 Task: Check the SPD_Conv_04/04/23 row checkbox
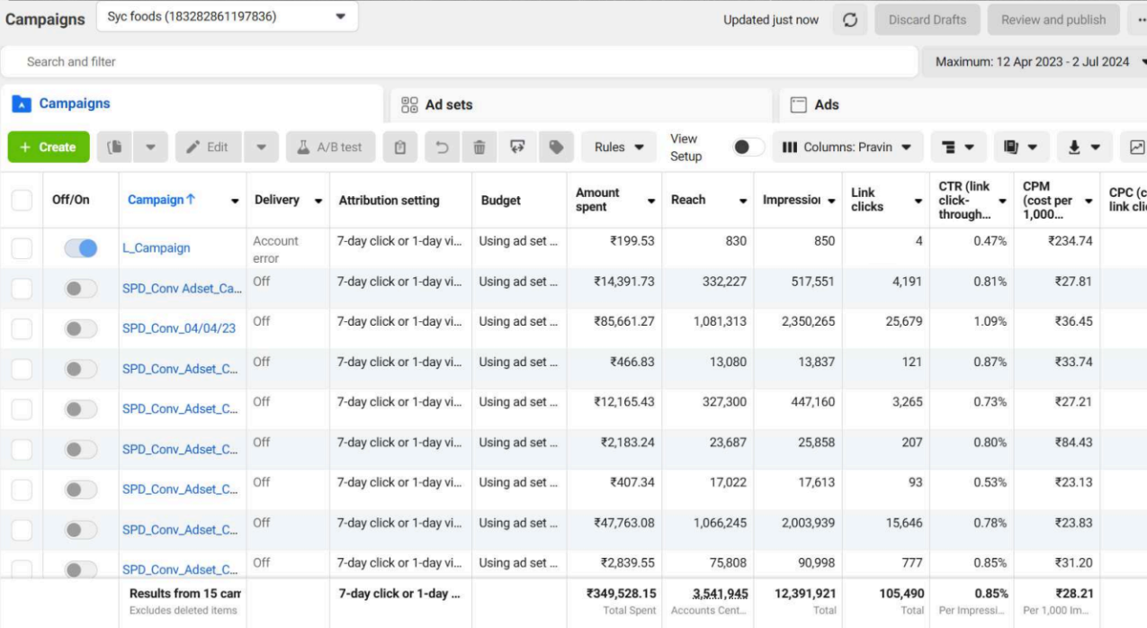tap(22, 328)
